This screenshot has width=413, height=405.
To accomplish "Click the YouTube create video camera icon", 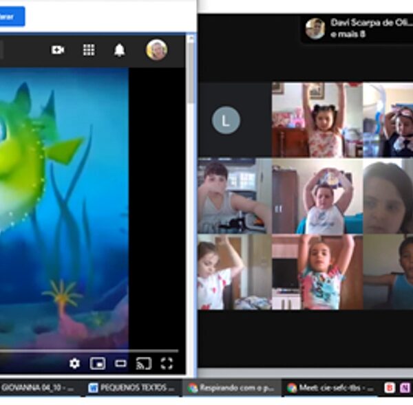I will [x=58, y=50].
